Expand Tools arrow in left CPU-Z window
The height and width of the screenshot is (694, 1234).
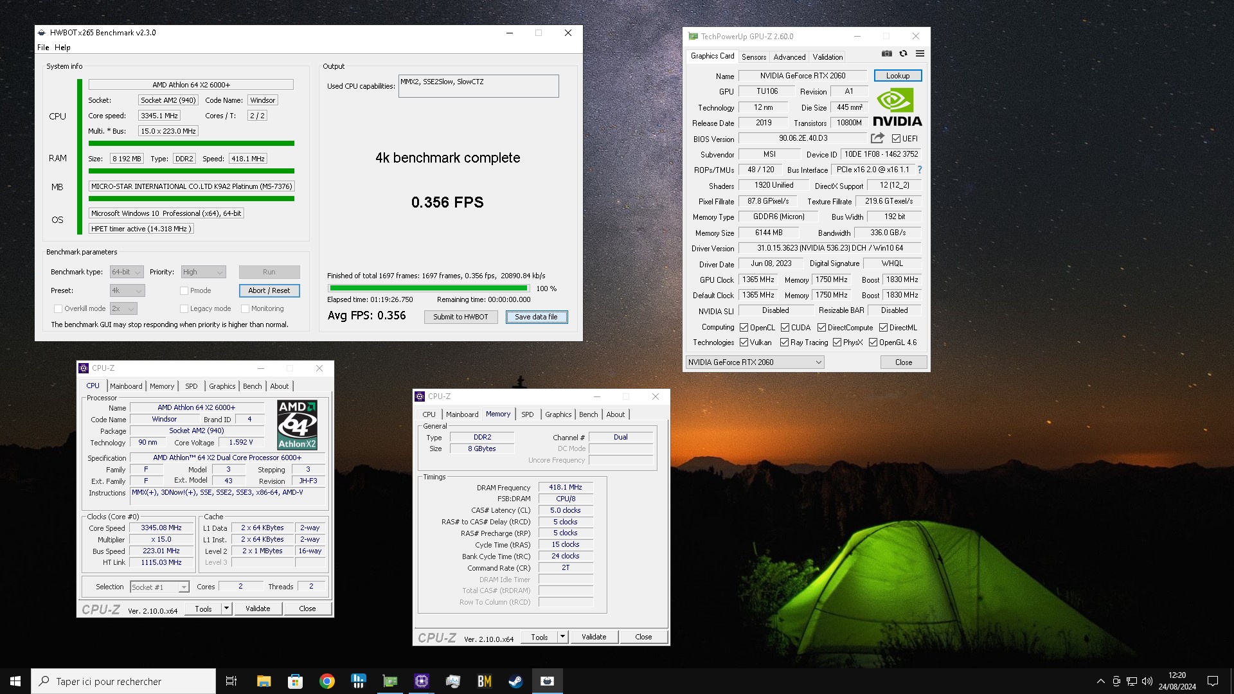pyautogui.click(x=226, y=609)
